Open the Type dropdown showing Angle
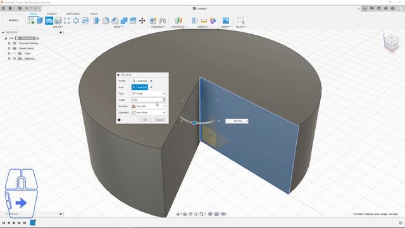Image resolution: width=405 pixels, height=228 pixels. 149,94
